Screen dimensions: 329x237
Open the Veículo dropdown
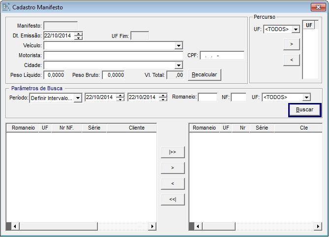179,45
